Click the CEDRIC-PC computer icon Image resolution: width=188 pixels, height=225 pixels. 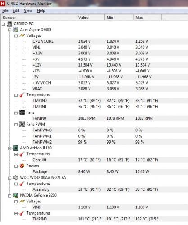click(10, 24)
